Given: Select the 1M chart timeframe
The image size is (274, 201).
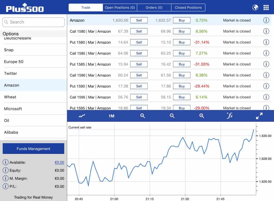Looking at the screenshot, I should 111,116.
